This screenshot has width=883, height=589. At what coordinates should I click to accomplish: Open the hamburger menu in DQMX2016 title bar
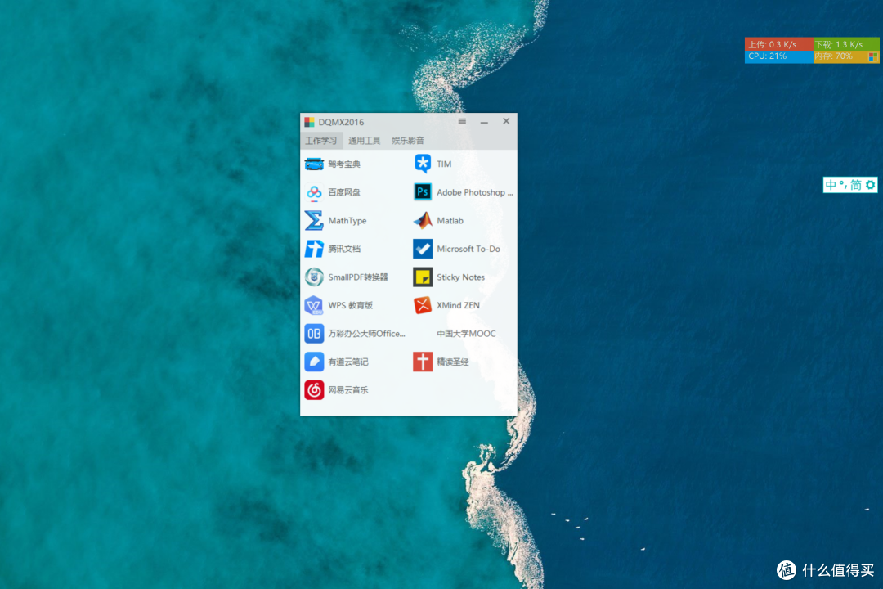(x=462, y=121)
